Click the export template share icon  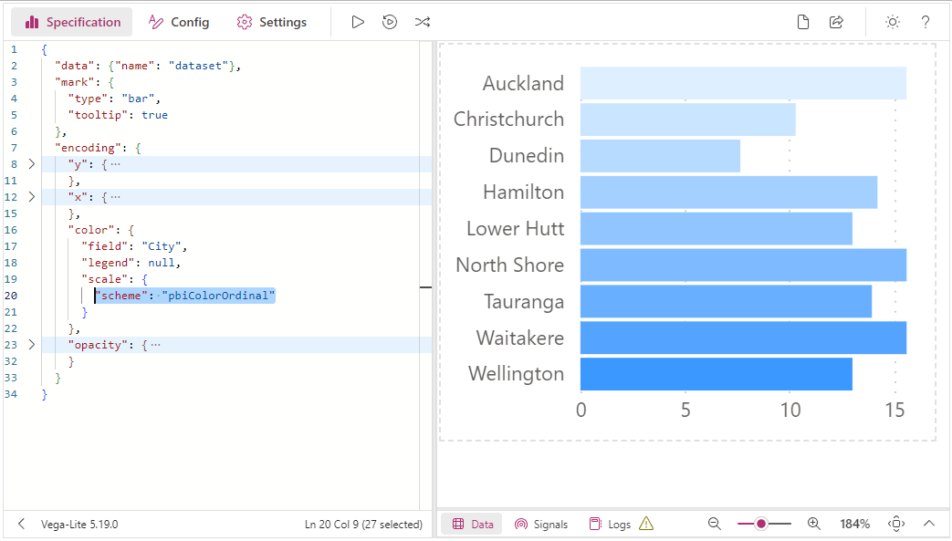836,23
